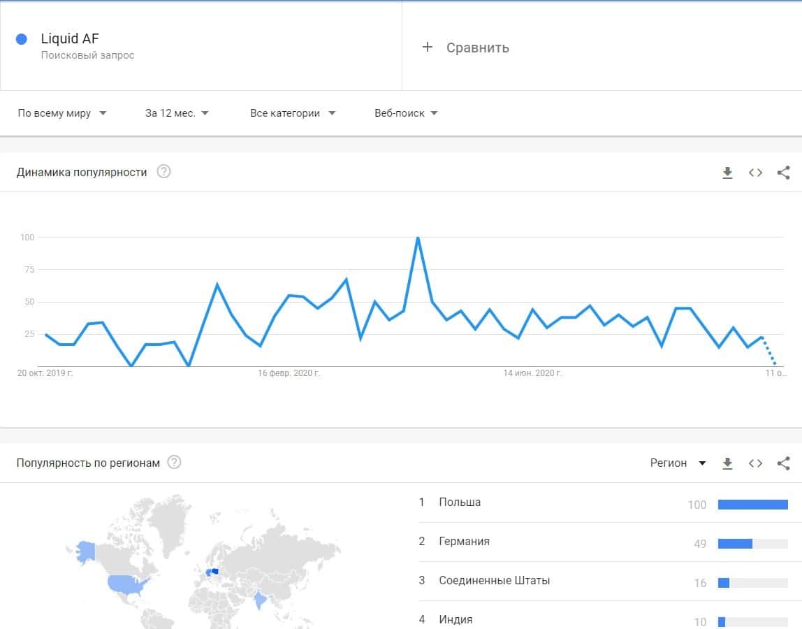The image size is (802, 629).
Task: Open Германия in the region list
Action: click(x=464, y=542)
